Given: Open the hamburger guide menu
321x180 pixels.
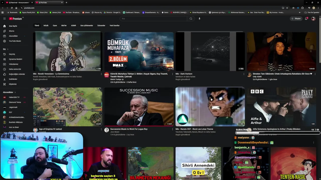Looking at the screenshot, I should pos(4,18).
